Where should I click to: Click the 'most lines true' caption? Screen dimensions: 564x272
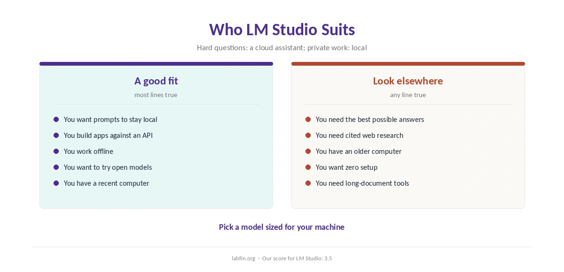point(156,95)
